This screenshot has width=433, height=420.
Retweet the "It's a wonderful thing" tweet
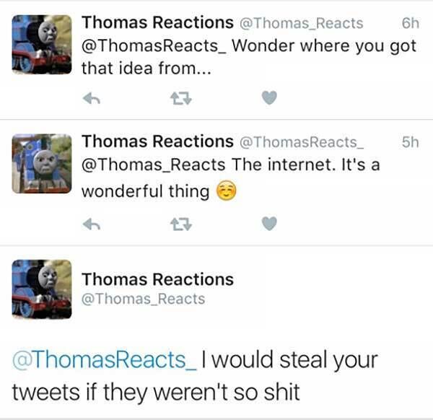click(x=179, y=224)
